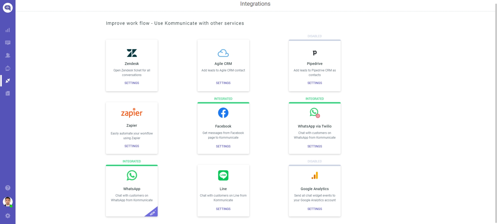Click 'Get messages from Facebook page' description
This screenshot has height=224, width=497.
click(223, 135)
